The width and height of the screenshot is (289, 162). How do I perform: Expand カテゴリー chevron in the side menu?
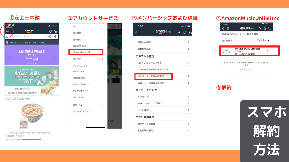coord(103,59)
